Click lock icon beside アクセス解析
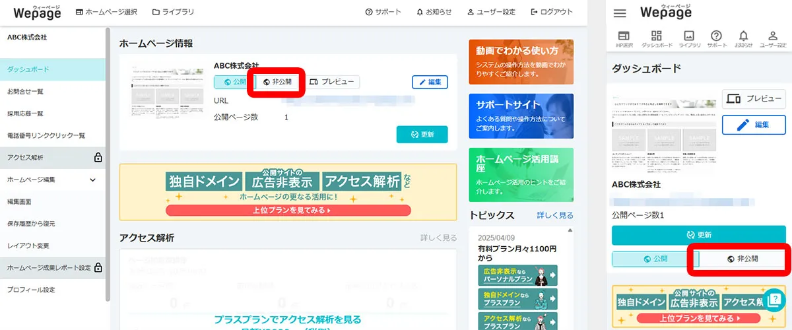 click(x=98, y=157)
